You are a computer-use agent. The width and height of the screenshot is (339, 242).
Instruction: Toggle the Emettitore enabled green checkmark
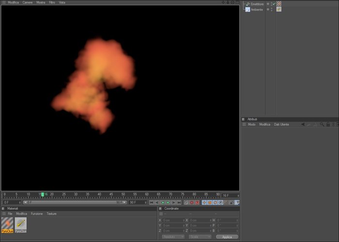click(x=275, y=4)
